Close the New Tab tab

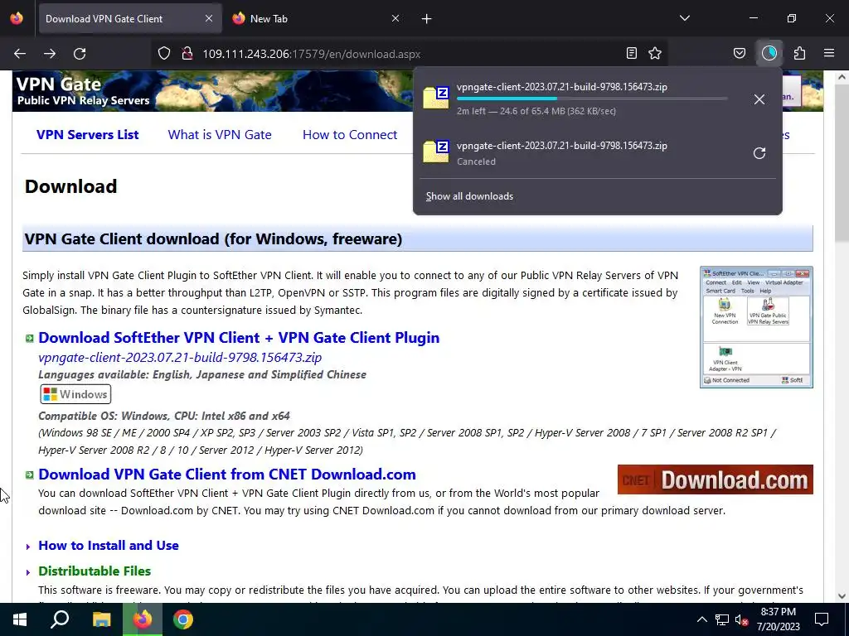395,18
